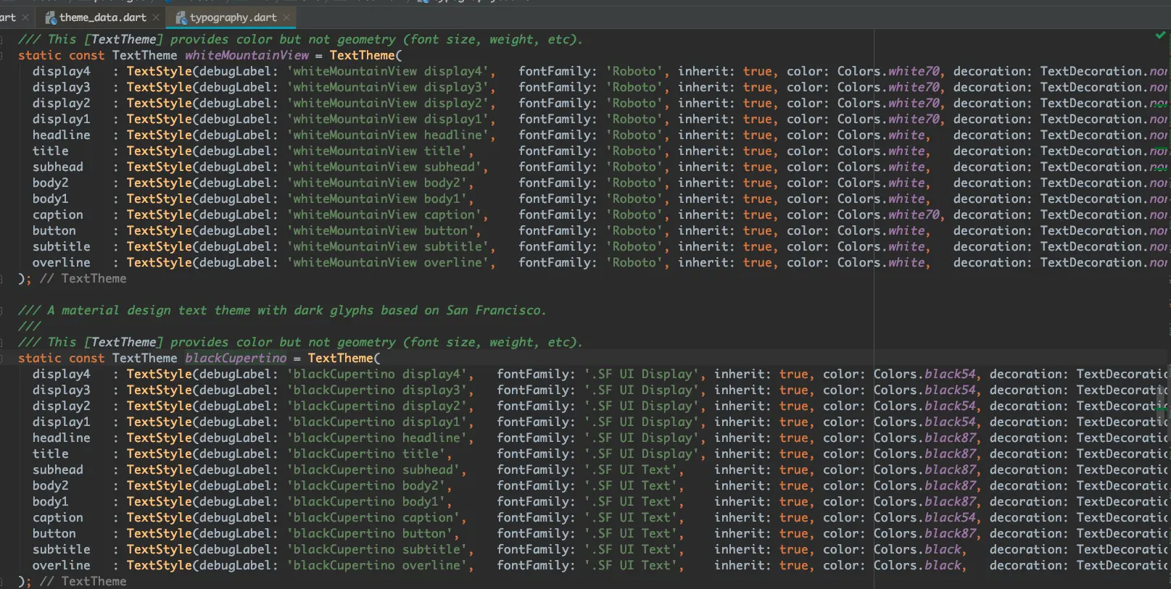Click the string 'whiteMountainView headline'
This screenshot has width=1171, height=589.
(388, 135)
